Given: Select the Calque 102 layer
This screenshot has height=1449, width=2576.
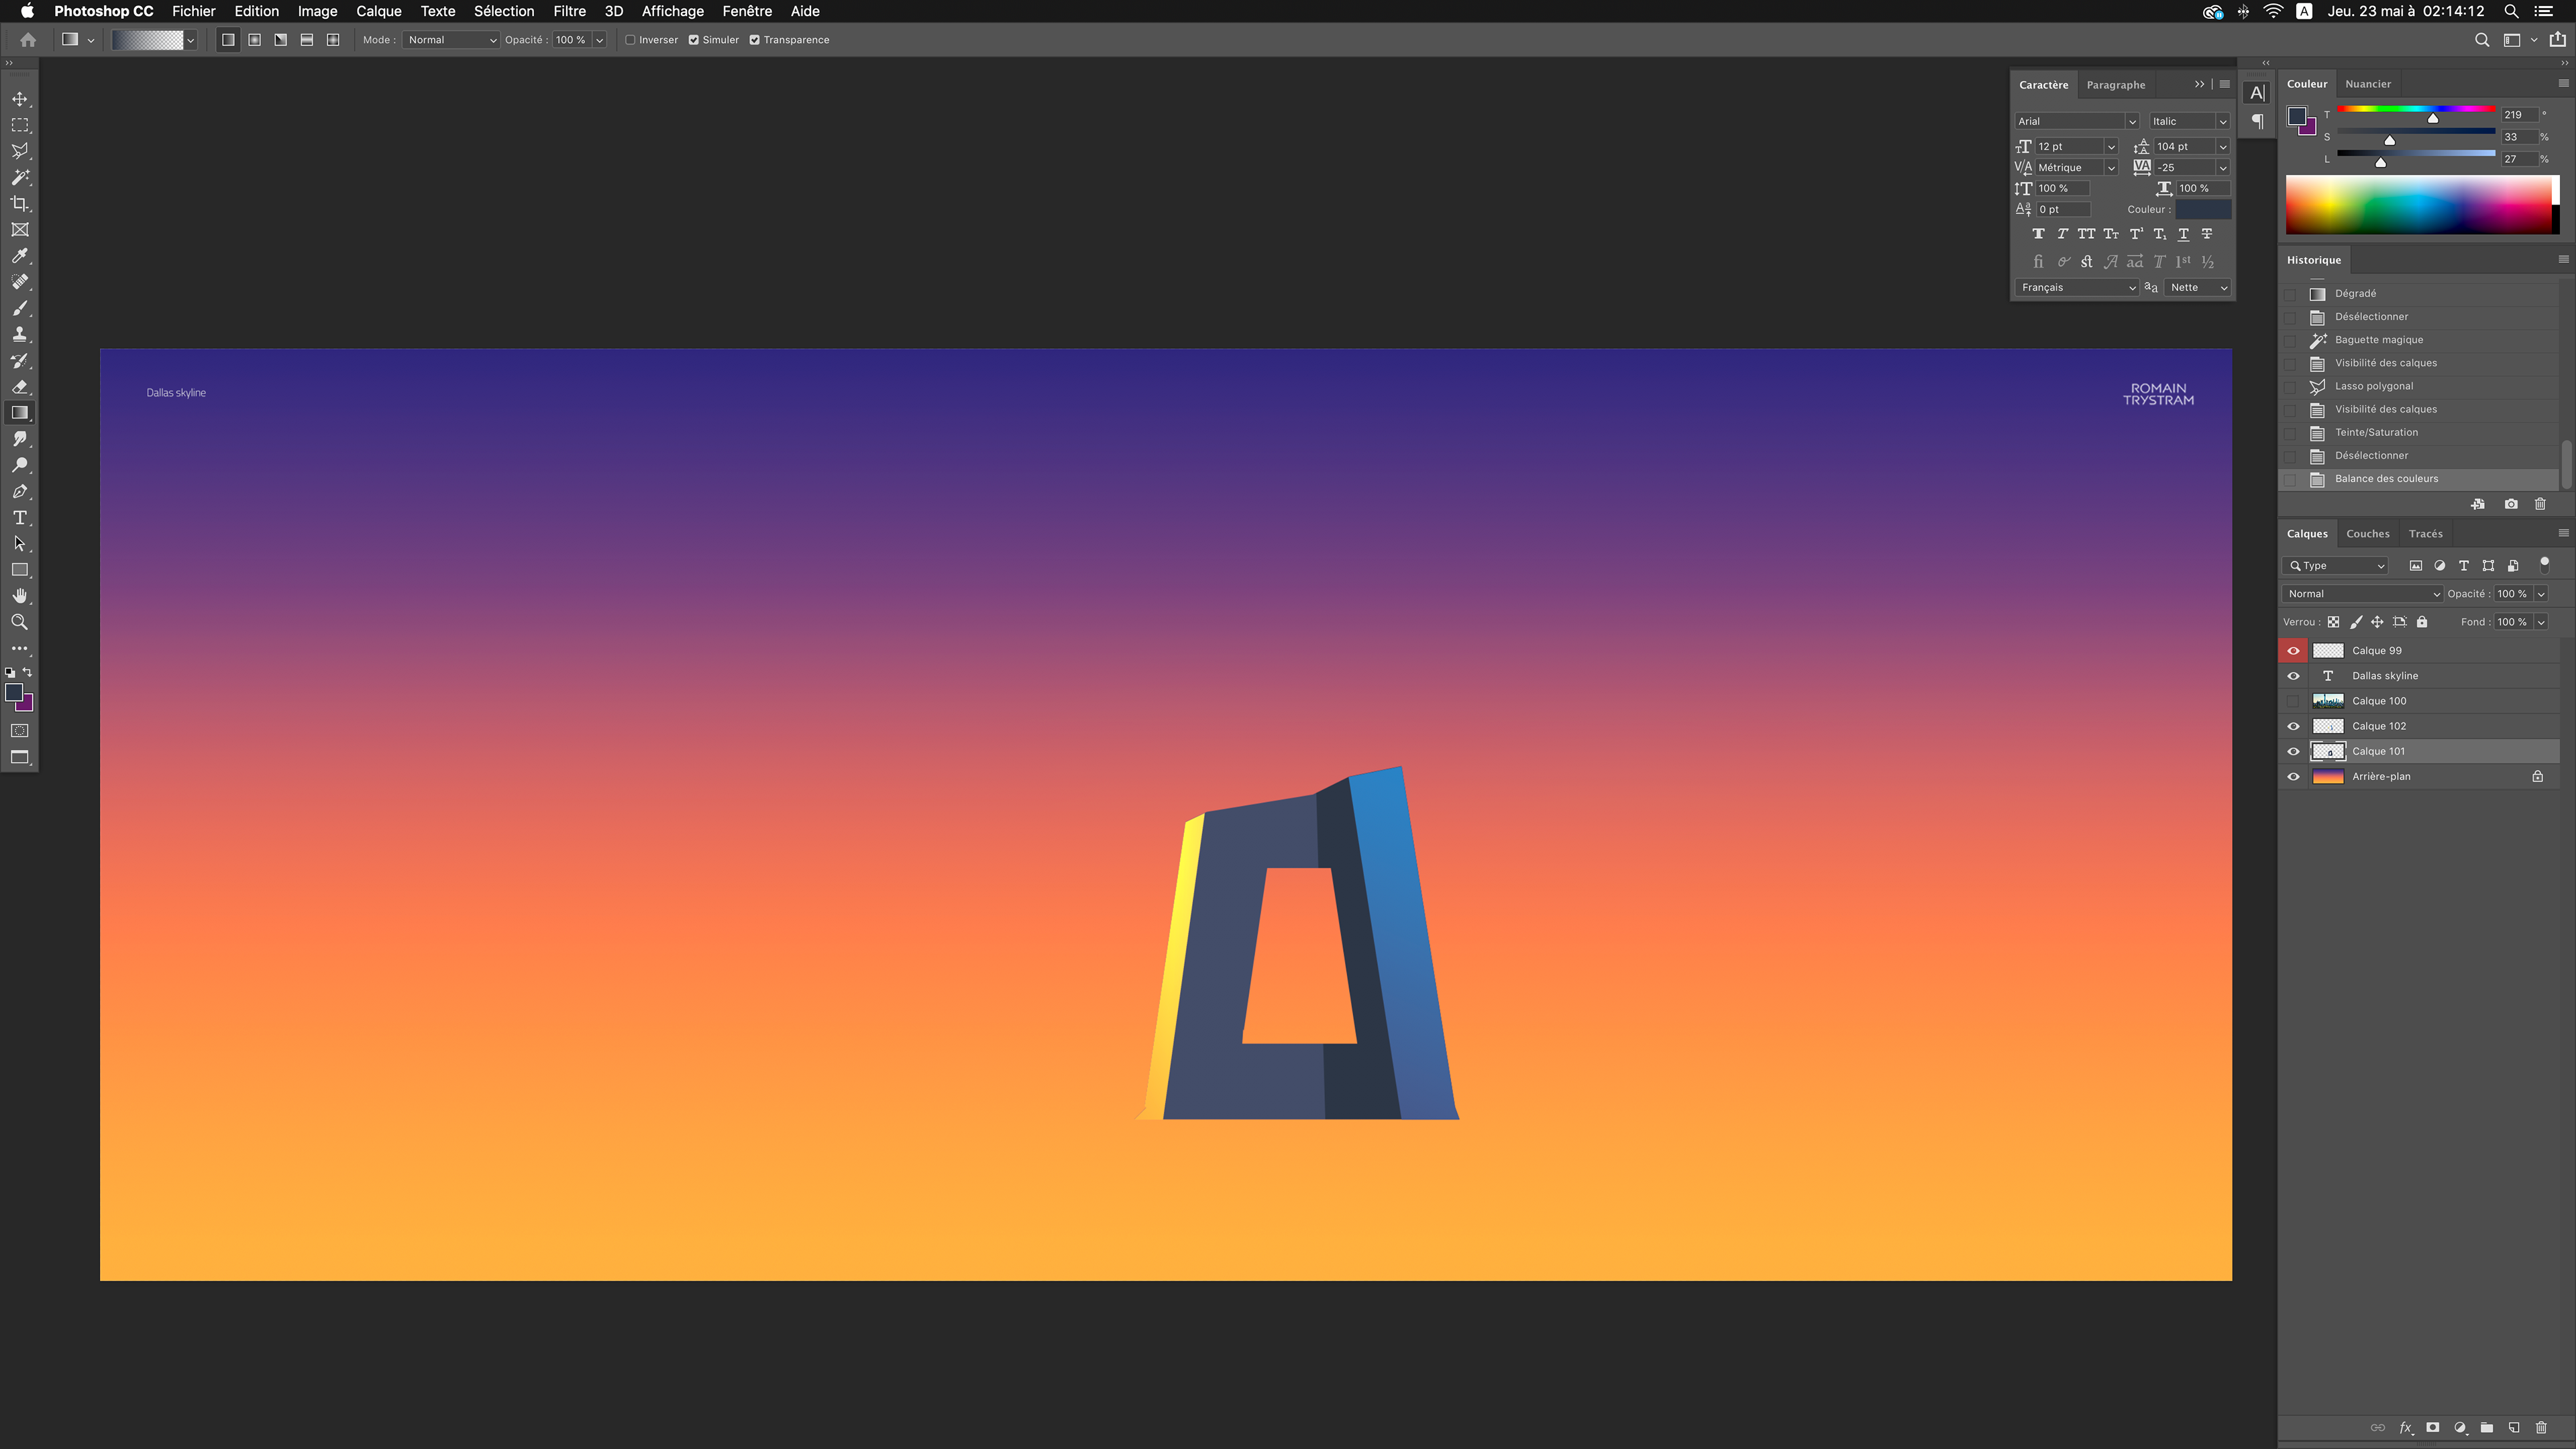Looking at the screenshot, I should tap(2432, 726).
